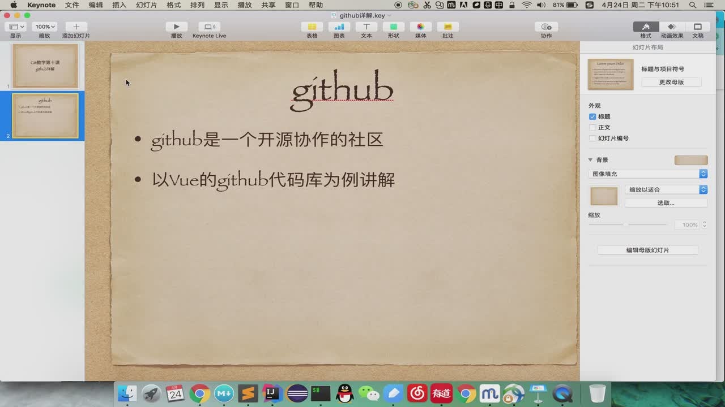Click the master slide layout thumbnail
Image resolution: width=725 pixels, height=407 pixels.
pos(611,75)
